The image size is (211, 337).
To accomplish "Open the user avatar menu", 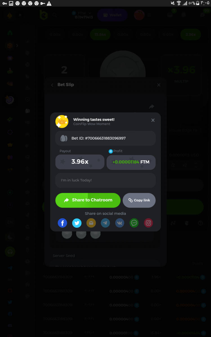I will point(139,15).
